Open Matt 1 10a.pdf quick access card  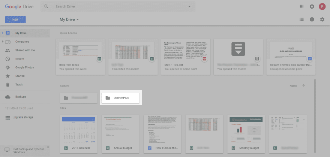point(186,57)
